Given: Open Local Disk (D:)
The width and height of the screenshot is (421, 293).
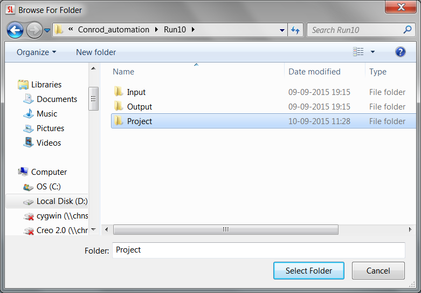Looking at the screenshot, I should (62, 201).
